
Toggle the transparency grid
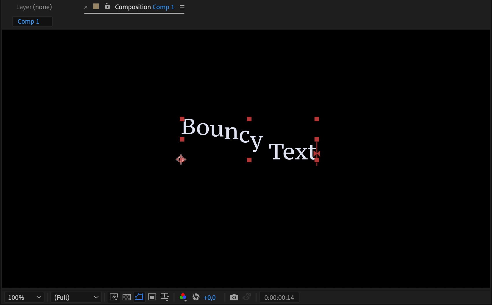[x=127, y=297]
